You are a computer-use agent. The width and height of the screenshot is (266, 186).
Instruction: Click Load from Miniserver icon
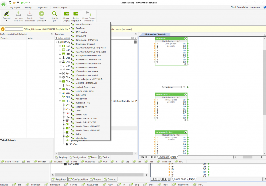(18, 14)
